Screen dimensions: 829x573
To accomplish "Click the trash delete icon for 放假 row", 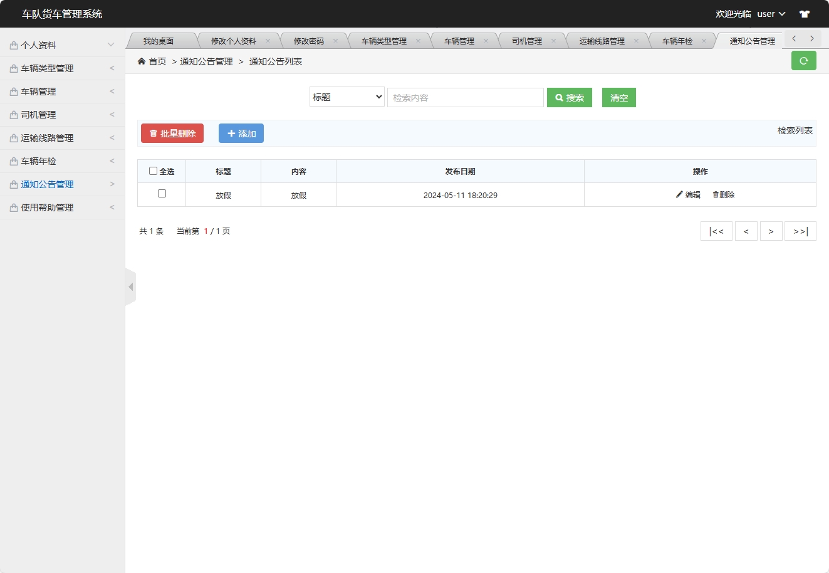I will (715, 194).
